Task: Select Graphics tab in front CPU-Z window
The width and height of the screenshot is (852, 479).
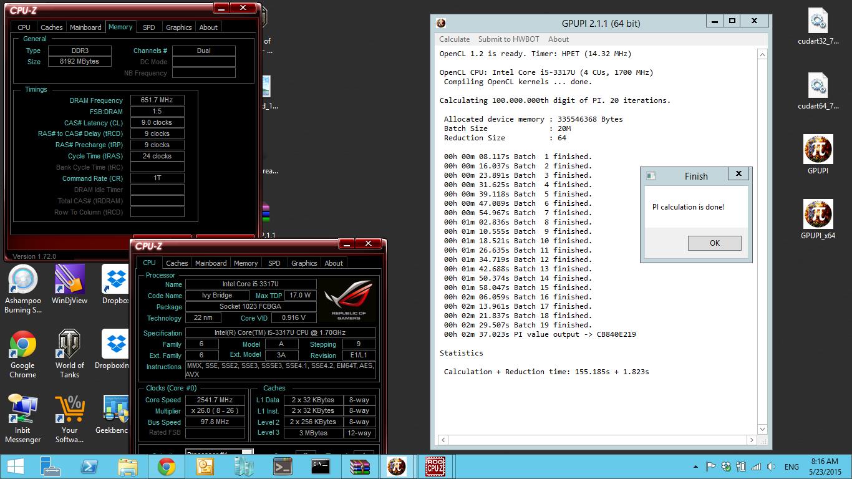Action: 304,263
